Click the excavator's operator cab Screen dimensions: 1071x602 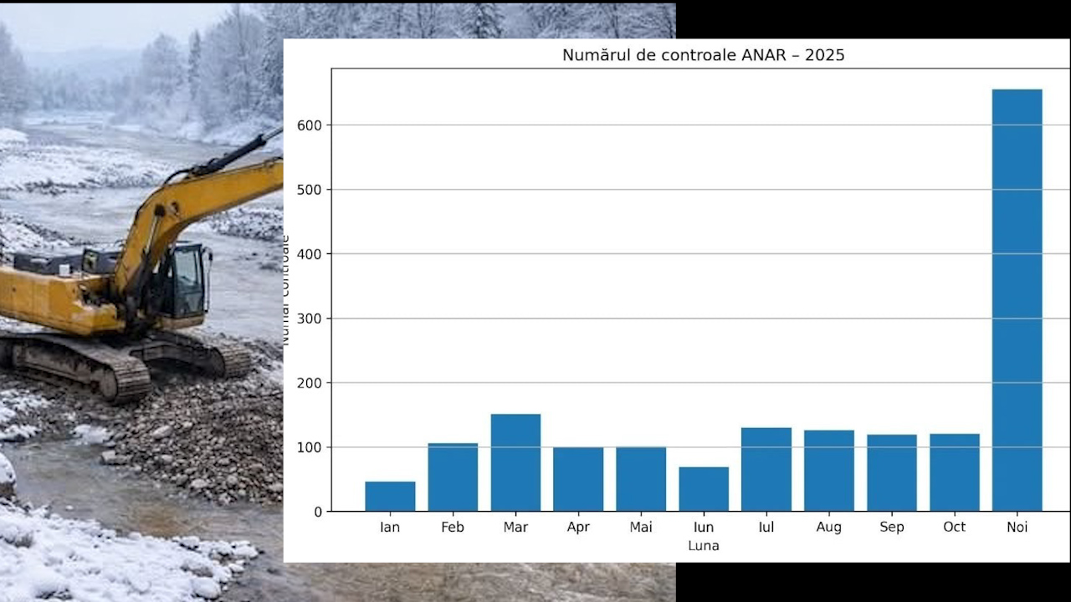[184, 280]
